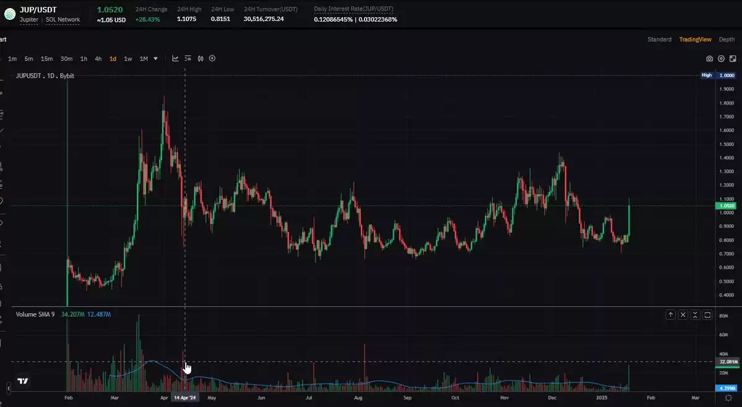
Task: Click the Volume SMA 9 legend
Action: click(35, 314)
